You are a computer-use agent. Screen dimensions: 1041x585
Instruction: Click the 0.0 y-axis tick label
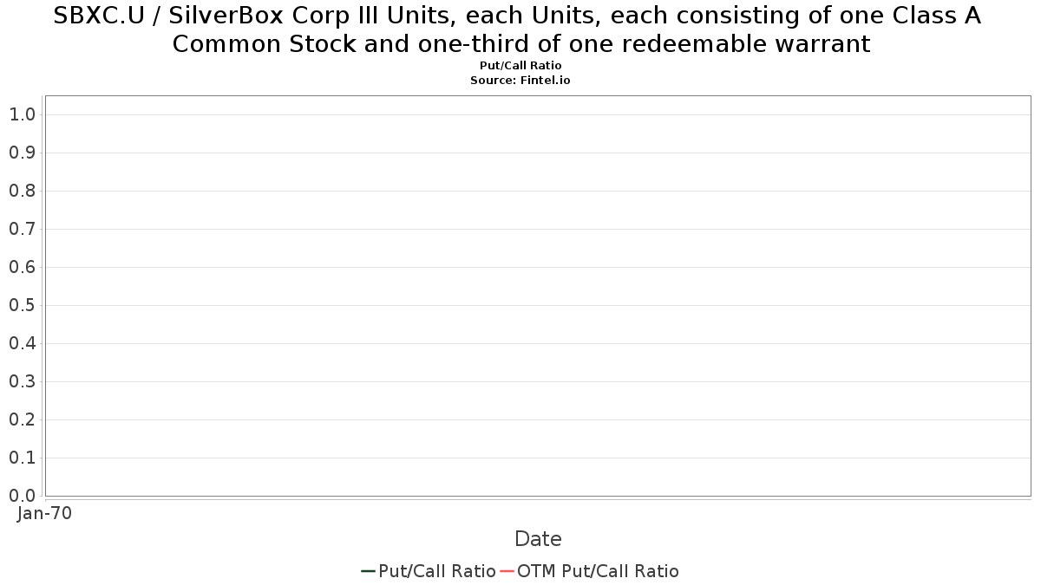[x=21, y=496]
